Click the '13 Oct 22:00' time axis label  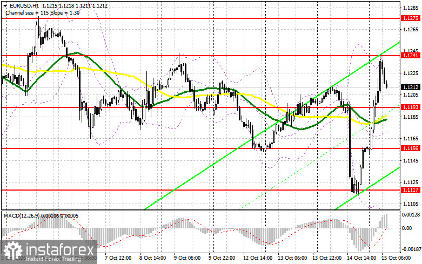327,258
